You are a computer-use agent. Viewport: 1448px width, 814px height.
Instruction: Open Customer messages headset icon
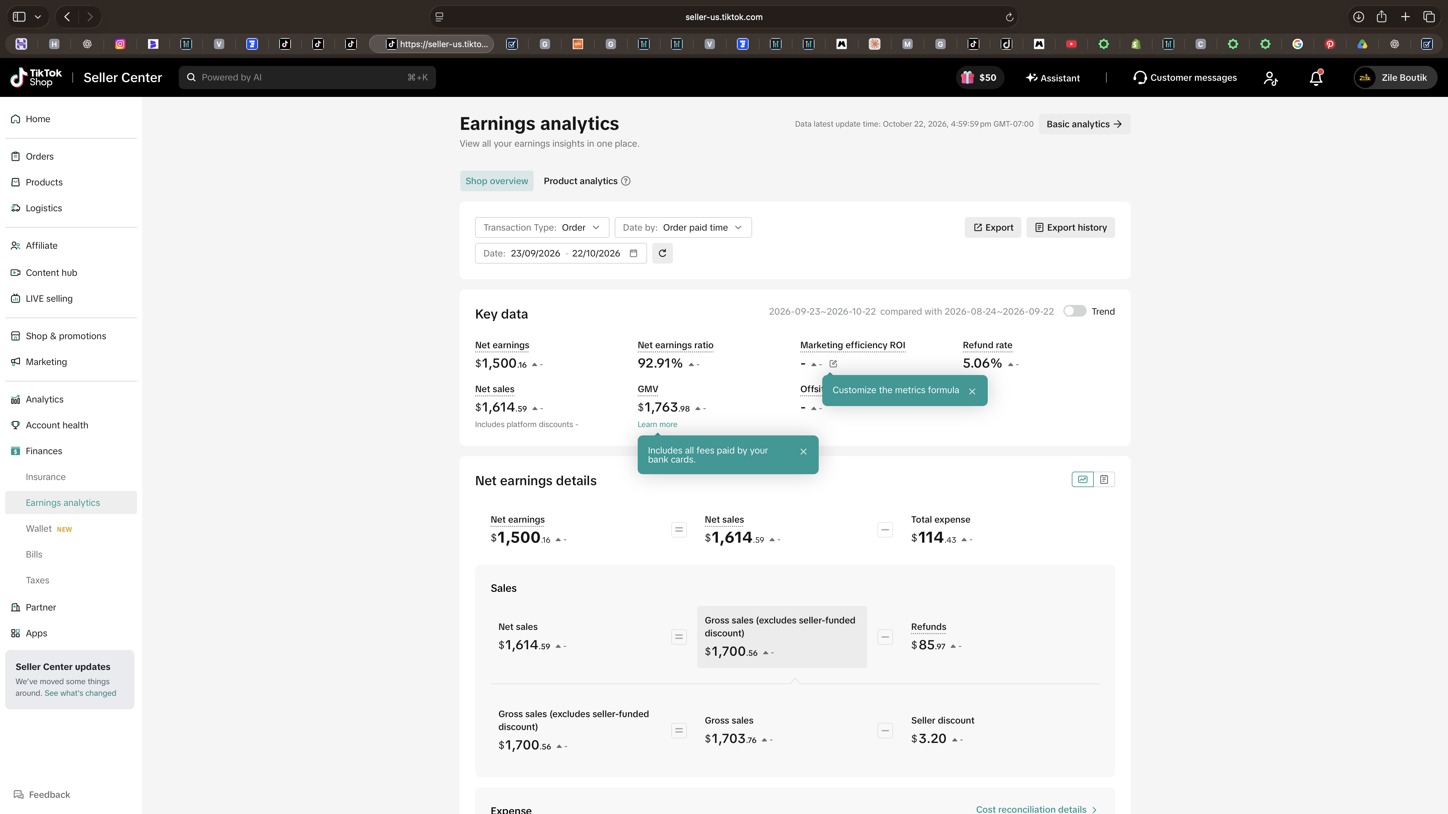[1139, 78]
